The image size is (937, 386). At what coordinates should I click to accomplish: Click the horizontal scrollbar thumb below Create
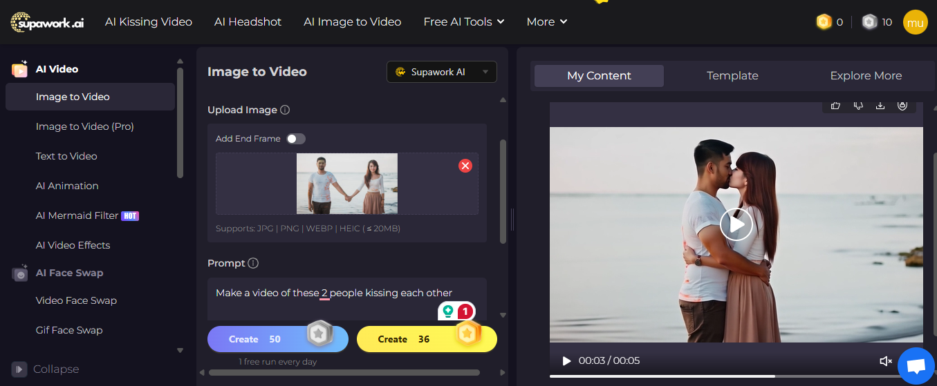pos(344,373)
